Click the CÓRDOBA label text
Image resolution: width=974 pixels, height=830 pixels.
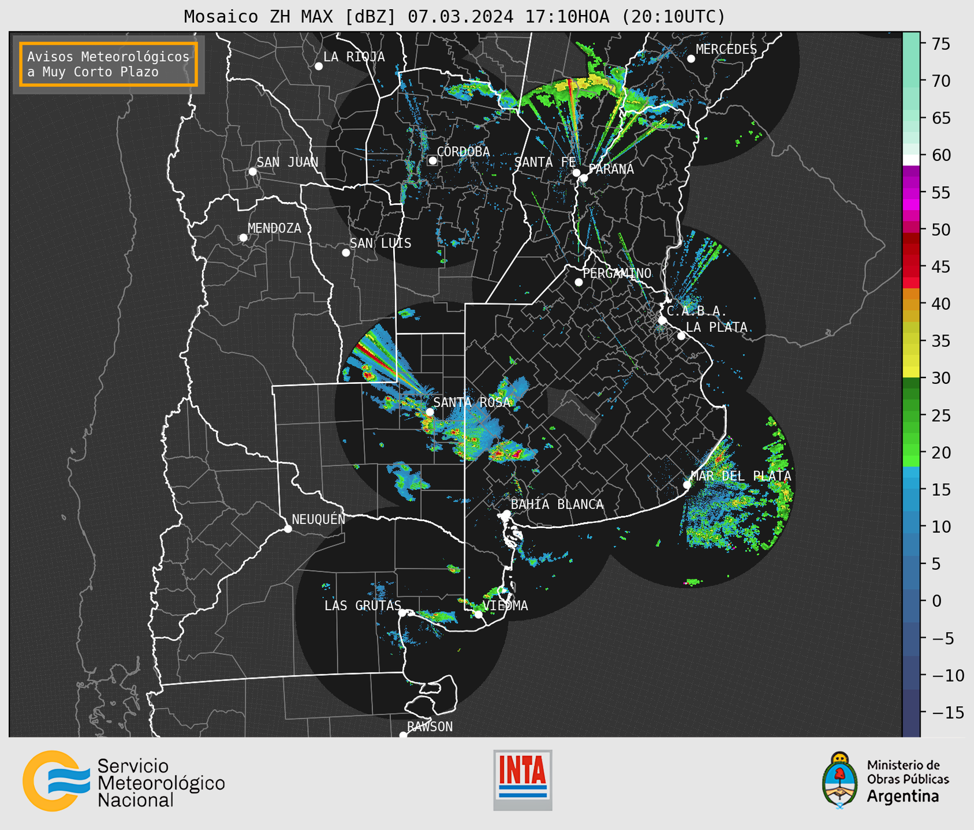pyautogui.click(x=463, y=152)
